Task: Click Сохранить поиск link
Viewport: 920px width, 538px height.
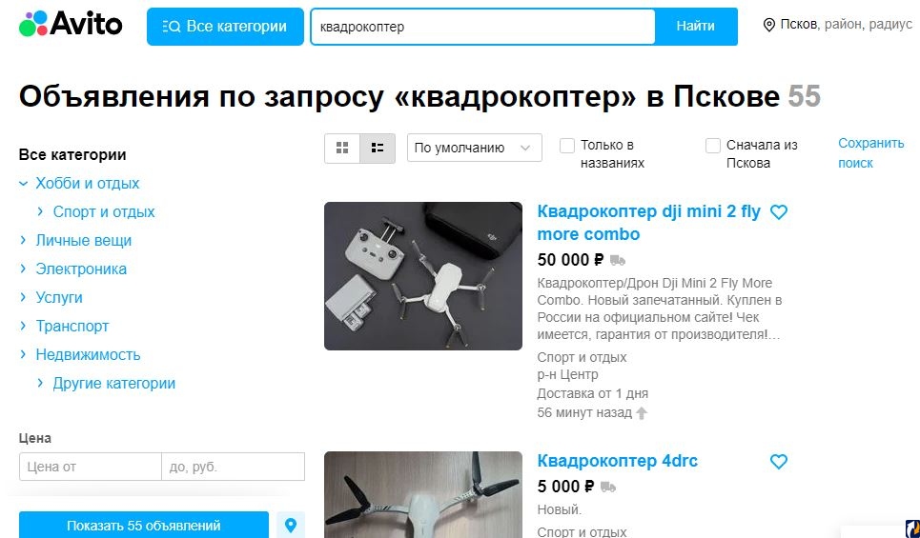Action: (870, 153)
